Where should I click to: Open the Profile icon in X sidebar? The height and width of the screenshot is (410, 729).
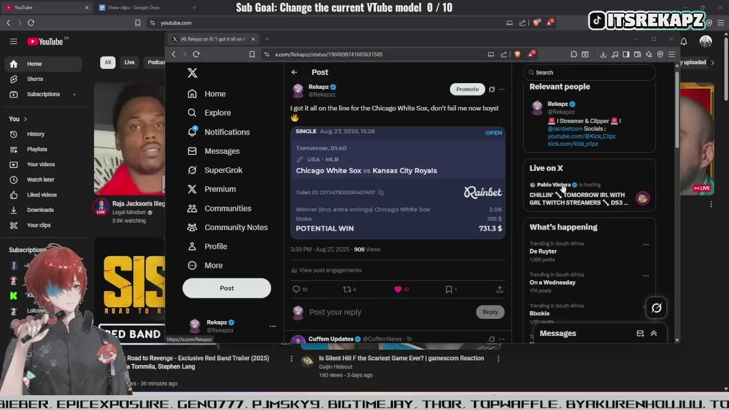[193, 247]
